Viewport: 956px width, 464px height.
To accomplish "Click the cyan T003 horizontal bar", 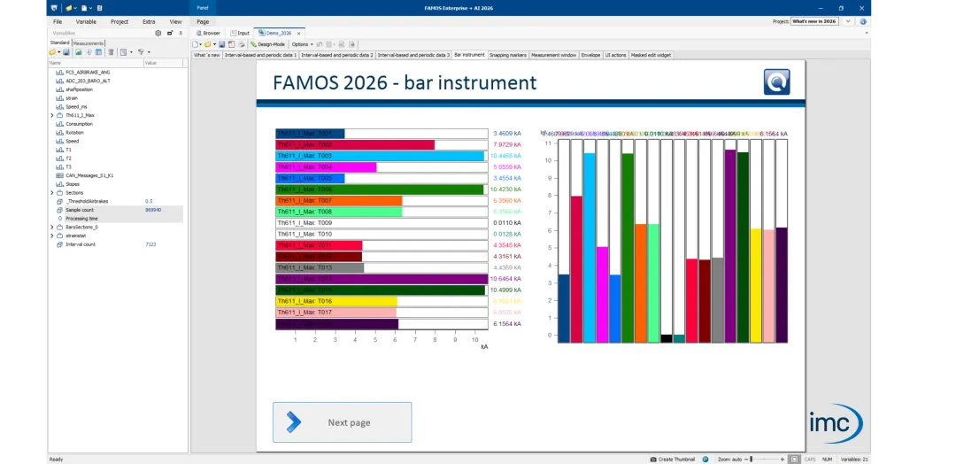I will coord(380,156).
